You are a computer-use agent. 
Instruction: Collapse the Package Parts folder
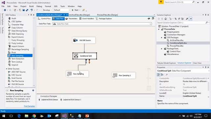coord(162,49)
